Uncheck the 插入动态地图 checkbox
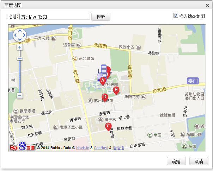This screenshot has height=171, width=213. (x=176, y=16)
